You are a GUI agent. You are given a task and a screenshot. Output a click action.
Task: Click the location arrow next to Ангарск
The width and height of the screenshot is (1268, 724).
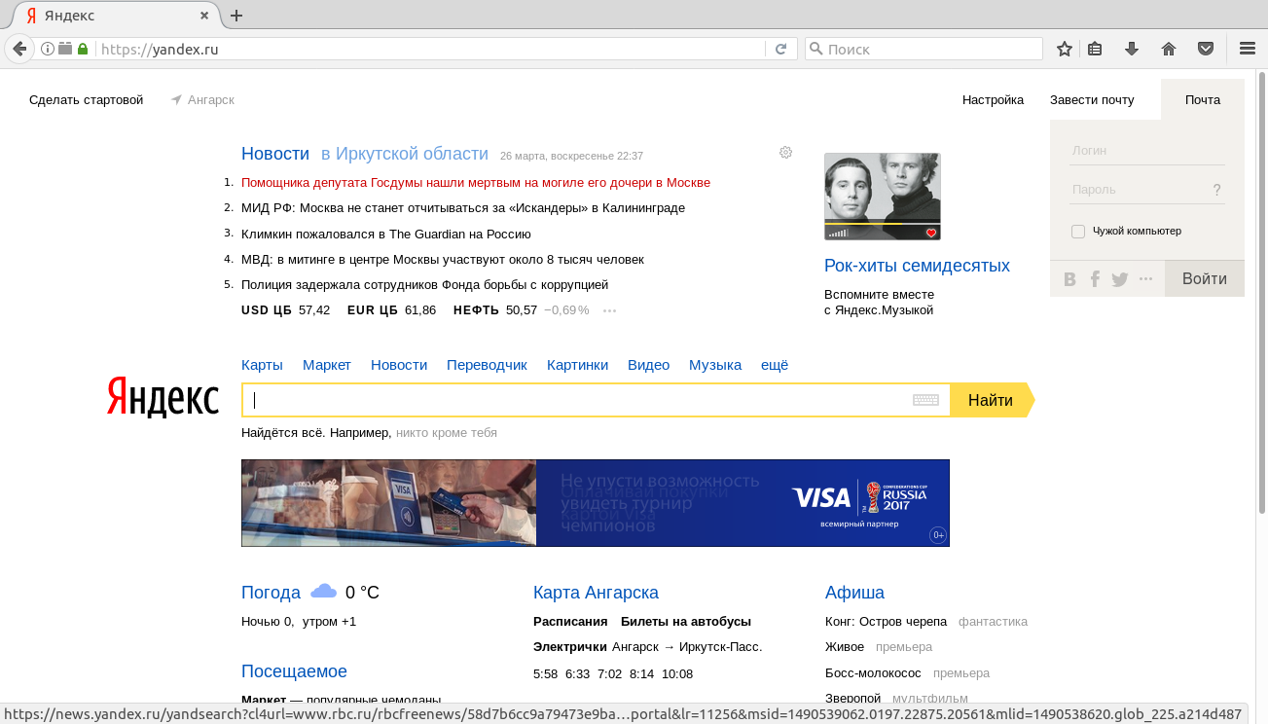[176, 100]
